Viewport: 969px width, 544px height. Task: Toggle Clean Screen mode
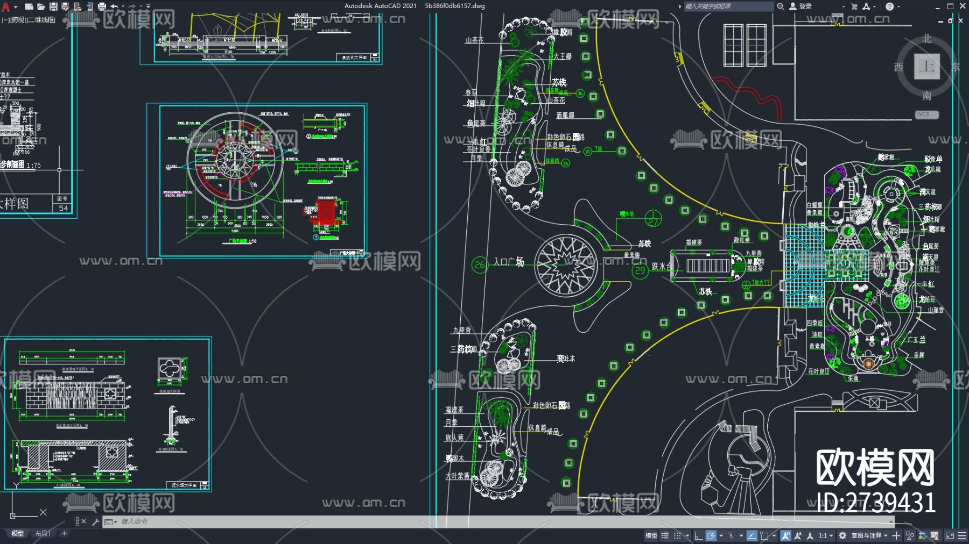[950, 535]
